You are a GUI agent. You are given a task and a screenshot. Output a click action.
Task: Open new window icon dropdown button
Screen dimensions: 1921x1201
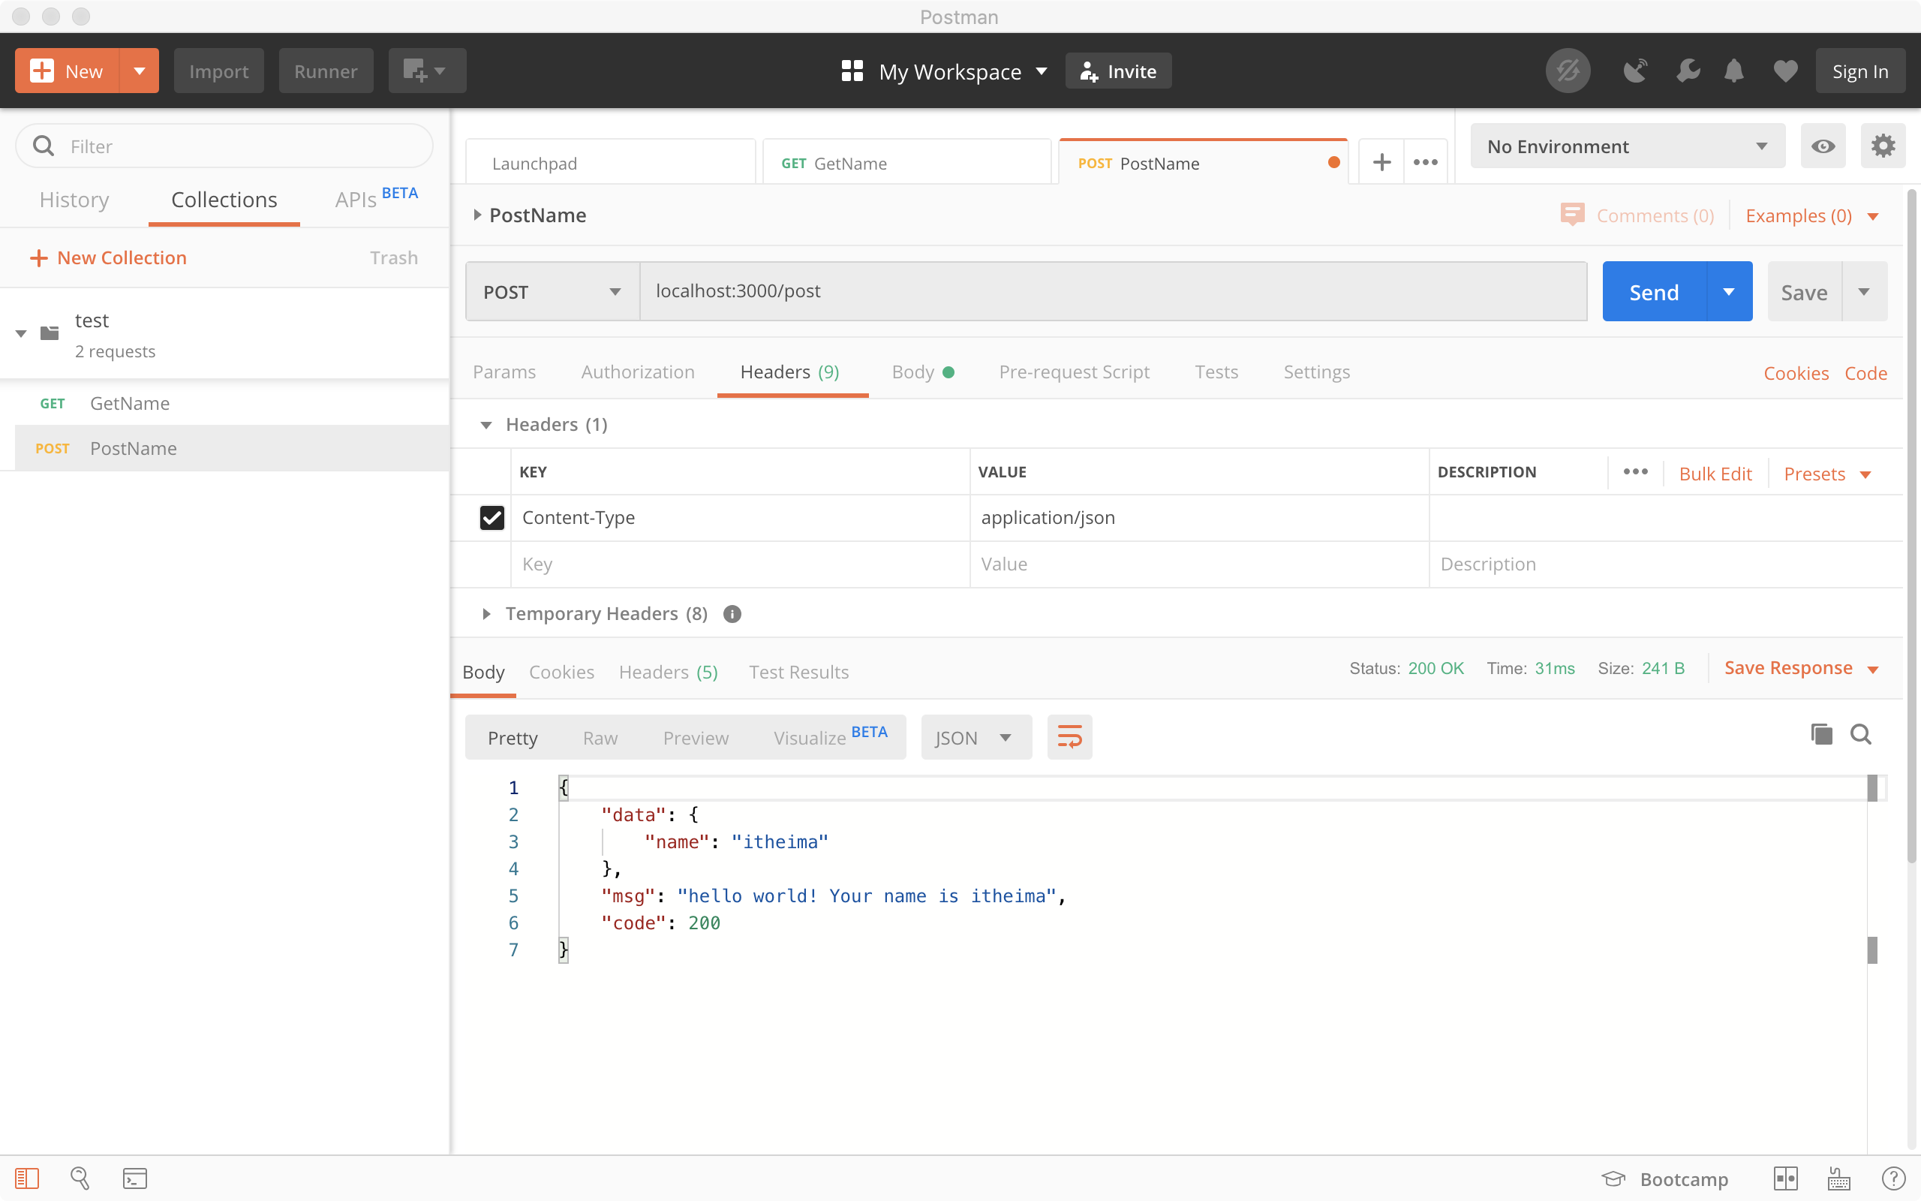[x=427, y=71]
